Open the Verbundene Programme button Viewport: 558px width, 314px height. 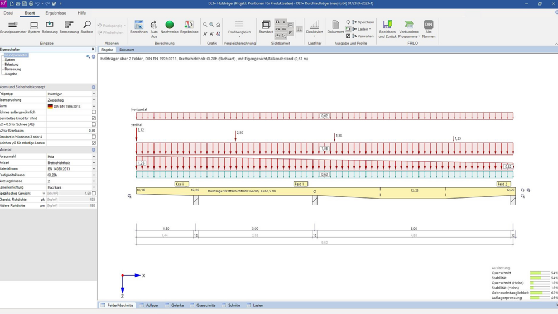pos(409,29)
